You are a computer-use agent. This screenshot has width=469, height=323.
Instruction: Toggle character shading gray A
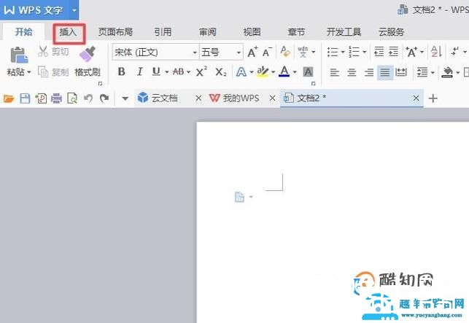point(308,71)
